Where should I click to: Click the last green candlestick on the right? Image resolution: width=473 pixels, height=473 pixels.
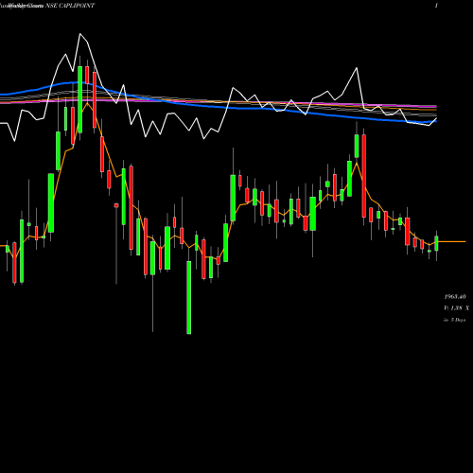pyautogui.click(x=436, y=243)
